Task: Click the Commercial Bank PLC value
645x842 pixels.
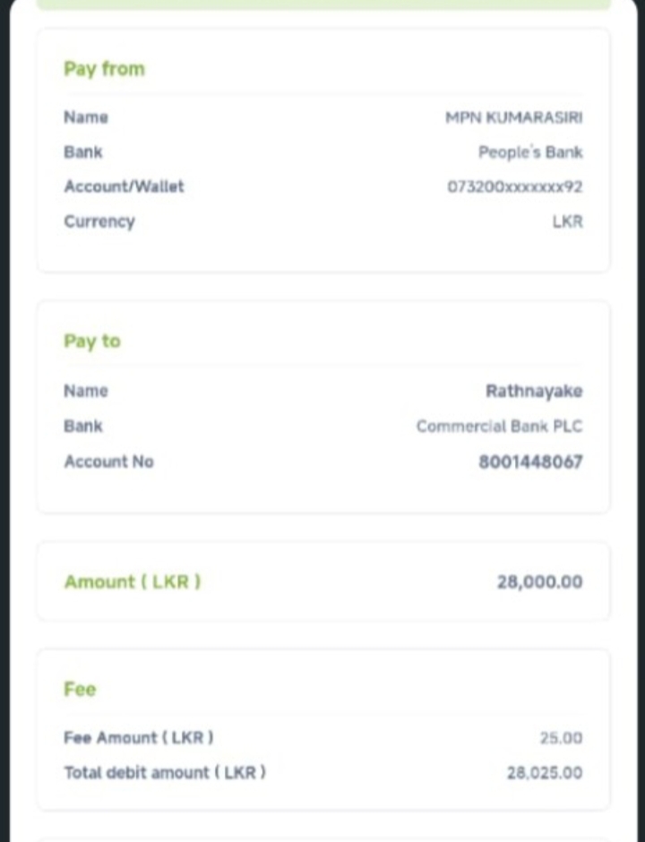Action: click(499, 426)
